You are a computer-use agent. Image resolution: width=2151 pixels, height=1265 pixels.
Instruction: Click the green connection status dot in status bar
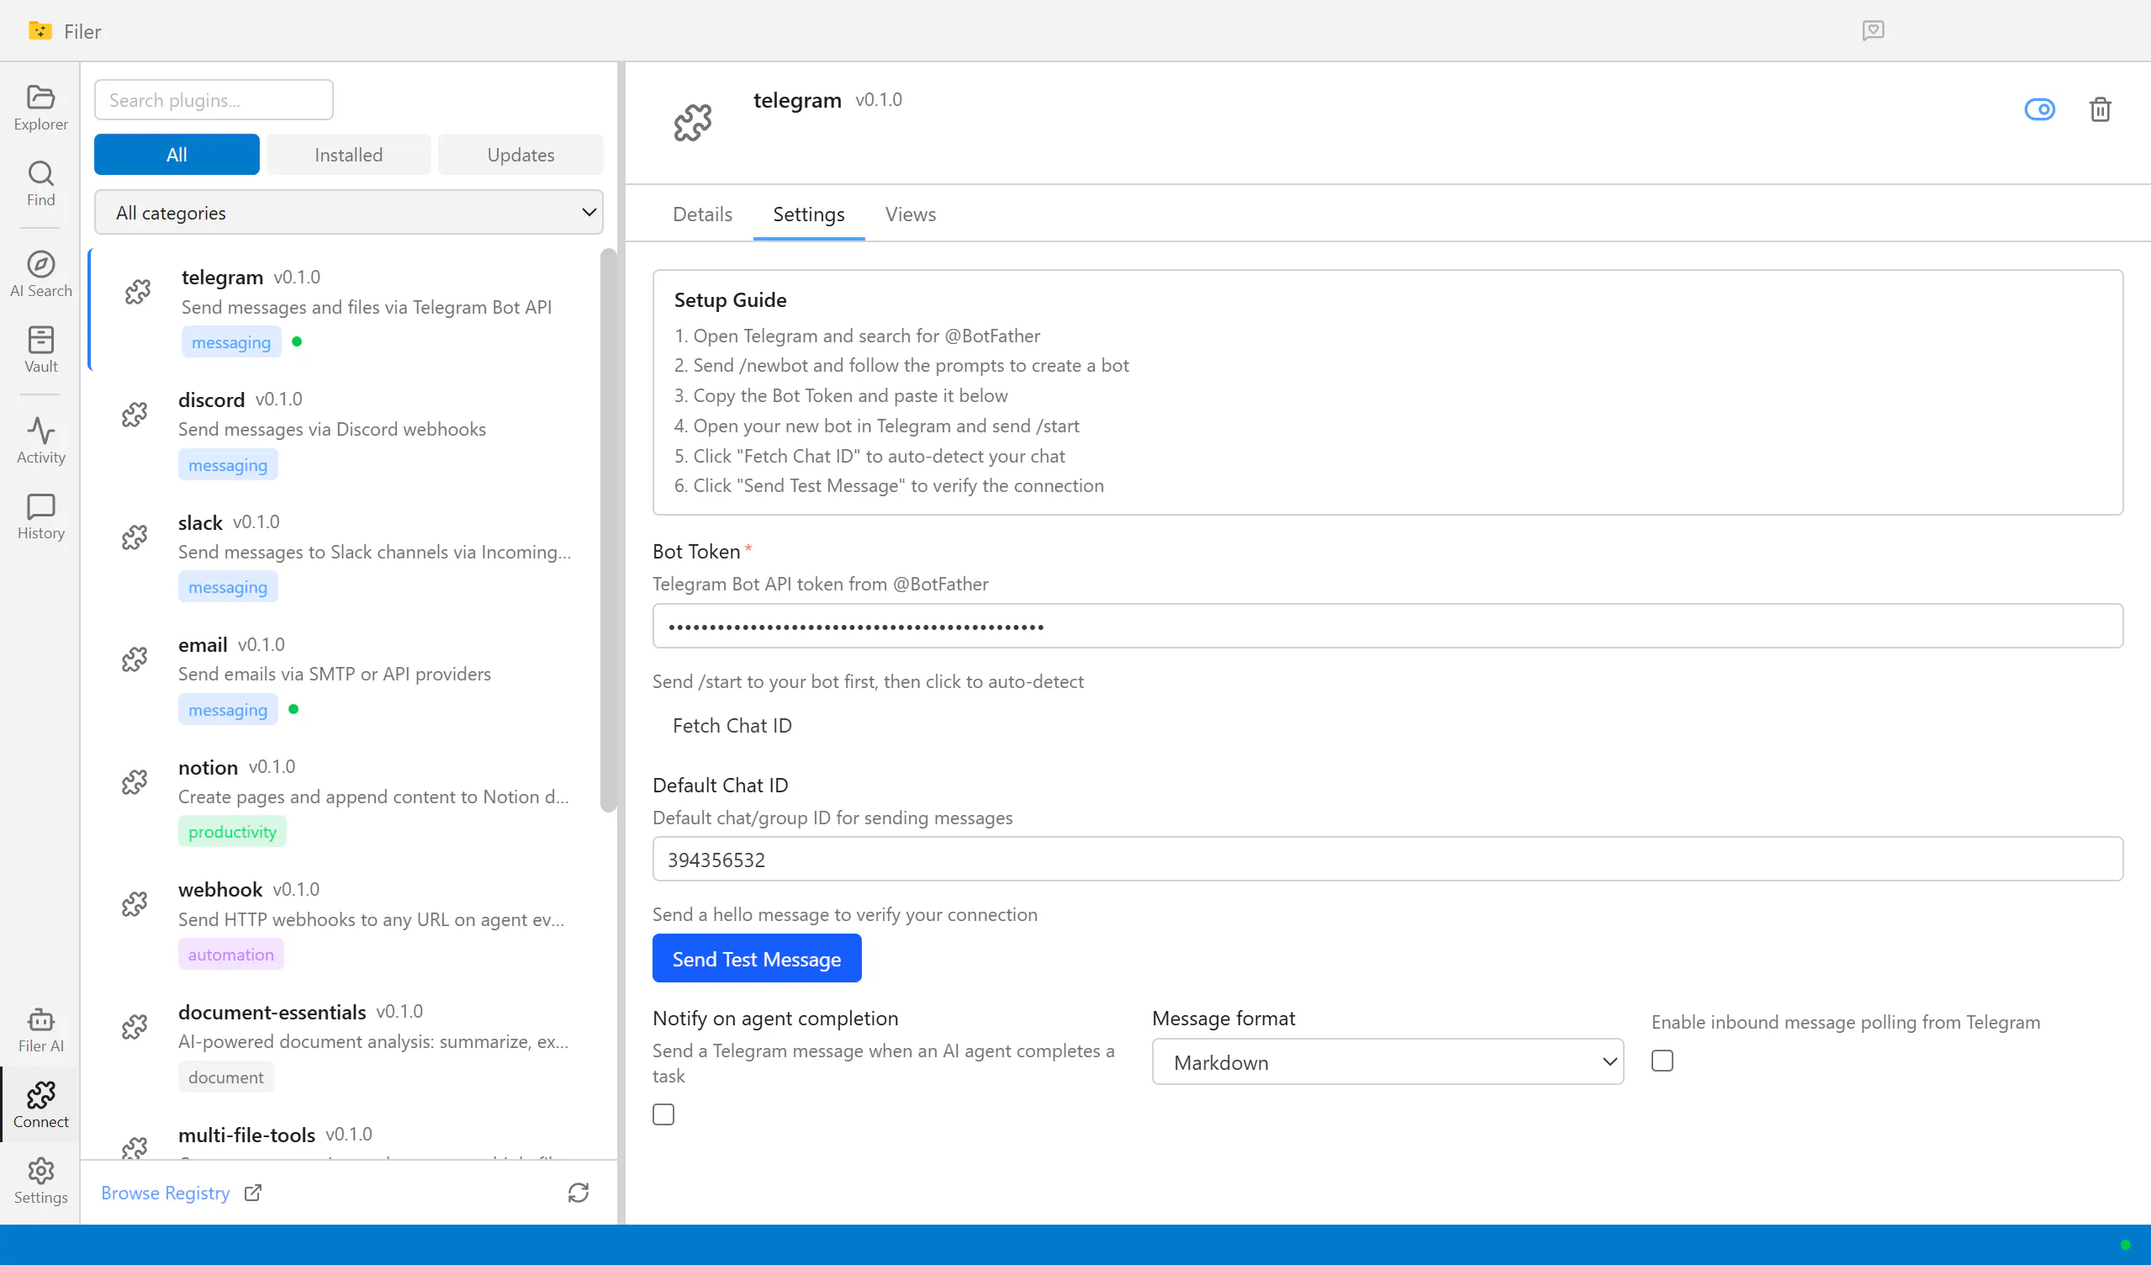pyautogui.click(x=2126, y=1245)
